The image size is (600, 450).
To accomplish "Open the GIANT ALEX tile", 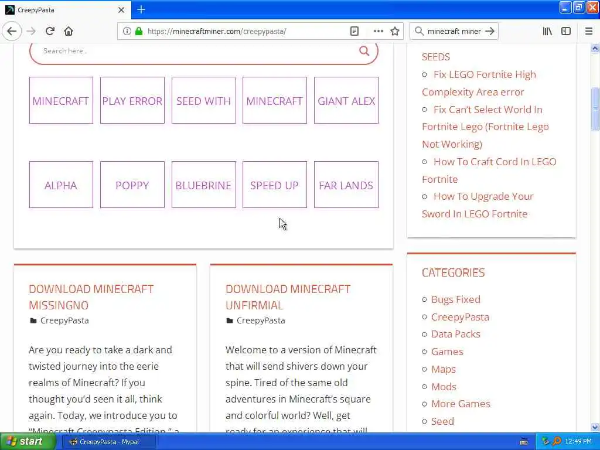I will [x=346, y=100].
